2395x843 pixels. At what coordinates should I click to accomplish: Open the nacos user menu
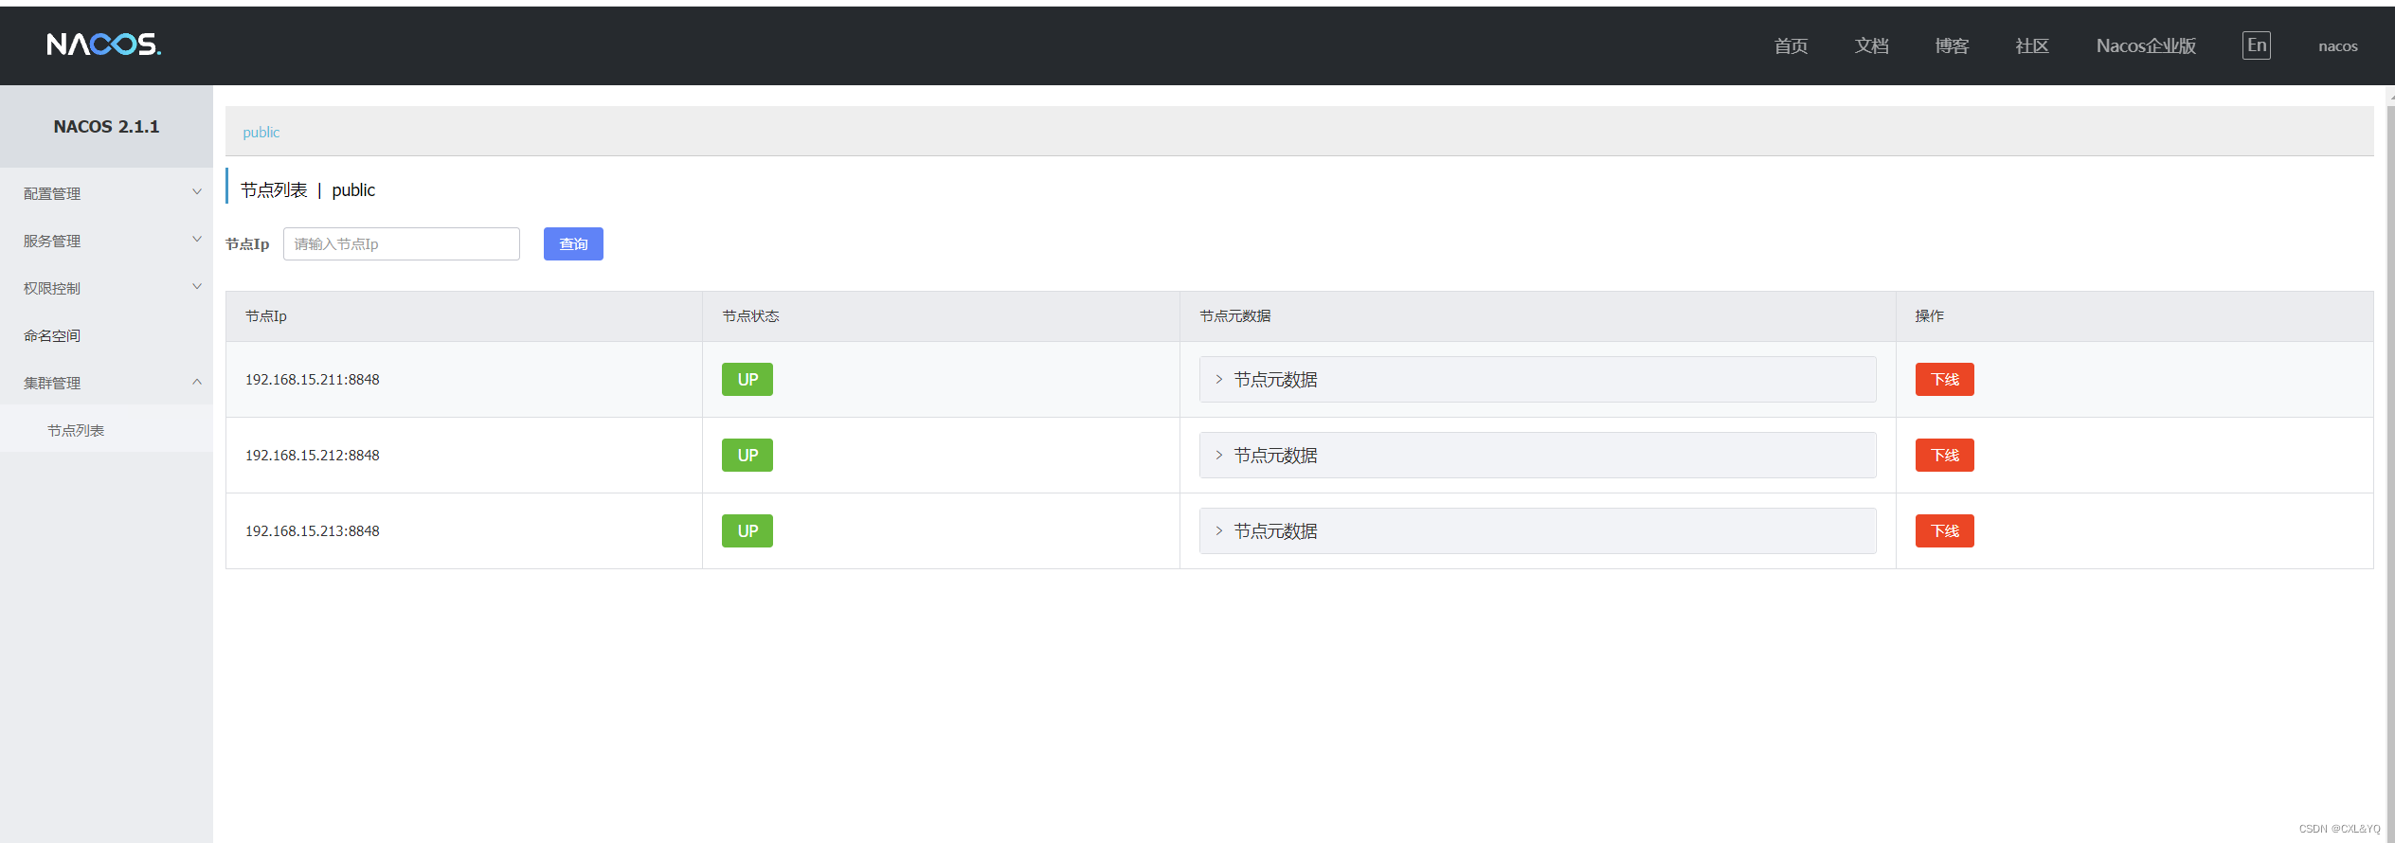[x=2337, y=45]
